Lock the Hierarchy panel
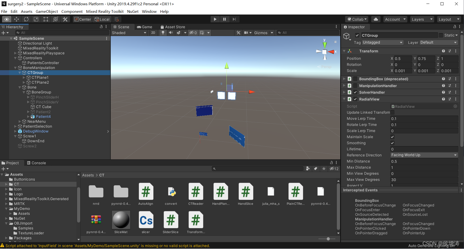Image resolution: width=464 pixels, height=249 pixels. (x=101, y=27)
